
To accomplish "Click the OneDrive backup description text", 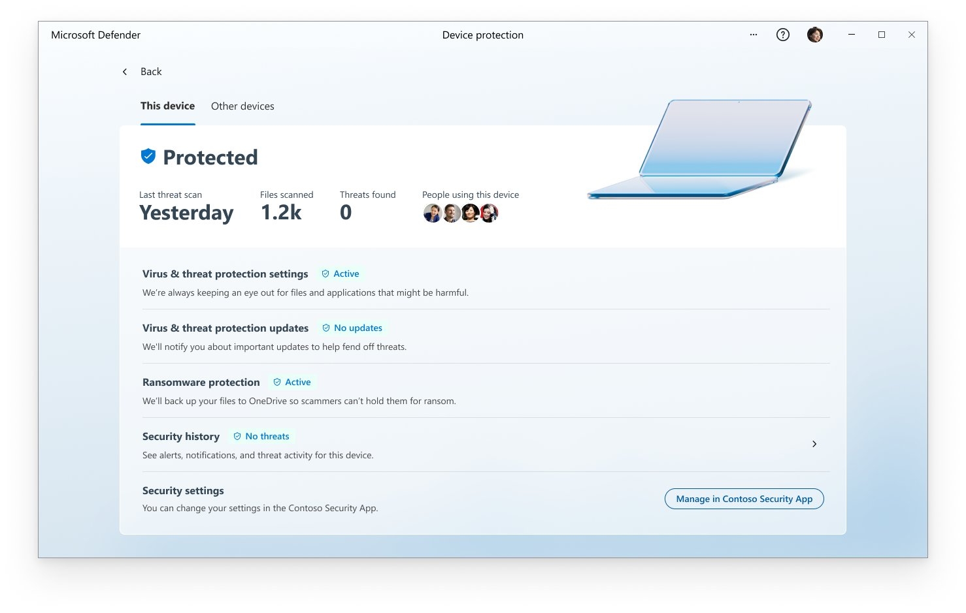I will point(299,401).
